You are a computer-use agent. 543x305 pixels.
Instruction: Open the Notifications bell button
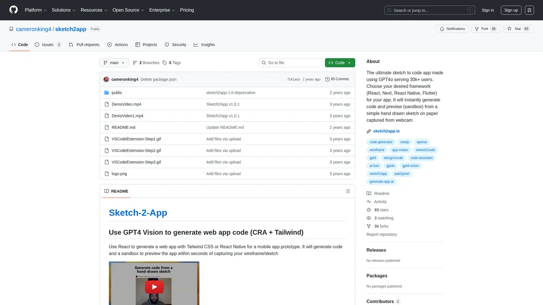click(452, 29)
